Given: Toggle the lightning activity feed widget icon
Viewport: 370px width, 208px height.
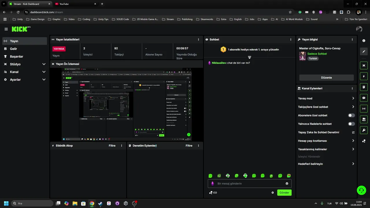Looking at the screenshot, I should (x=364, y=76).
